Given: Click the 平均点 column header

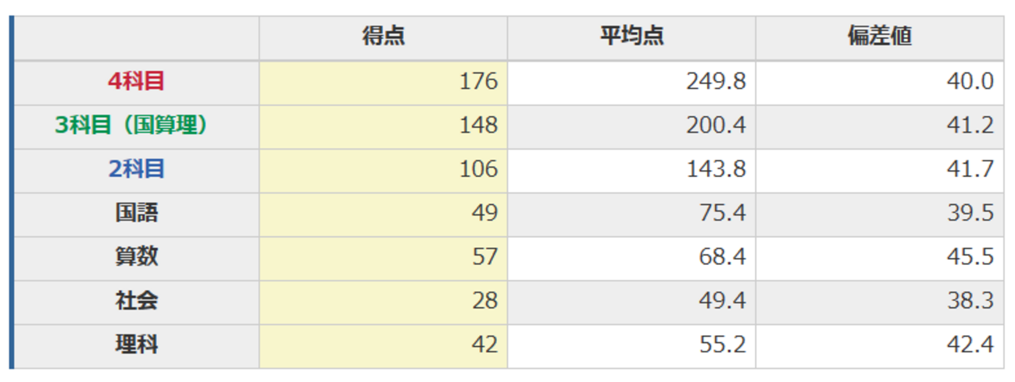Looking at the screenshot, I should click(631, 37).
